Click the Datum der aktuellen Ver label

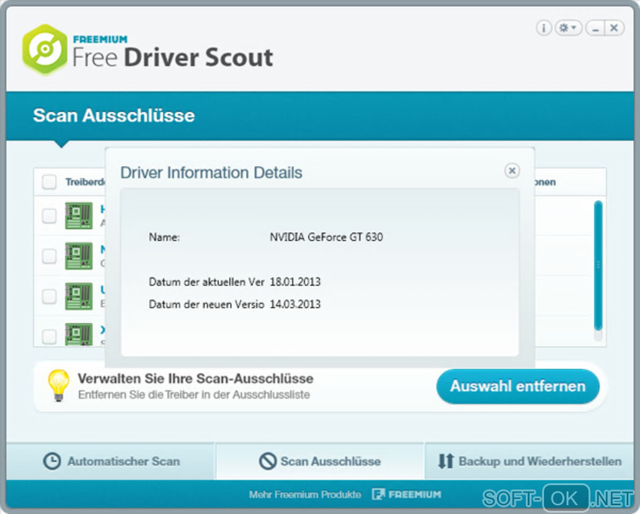pos(206,282)
